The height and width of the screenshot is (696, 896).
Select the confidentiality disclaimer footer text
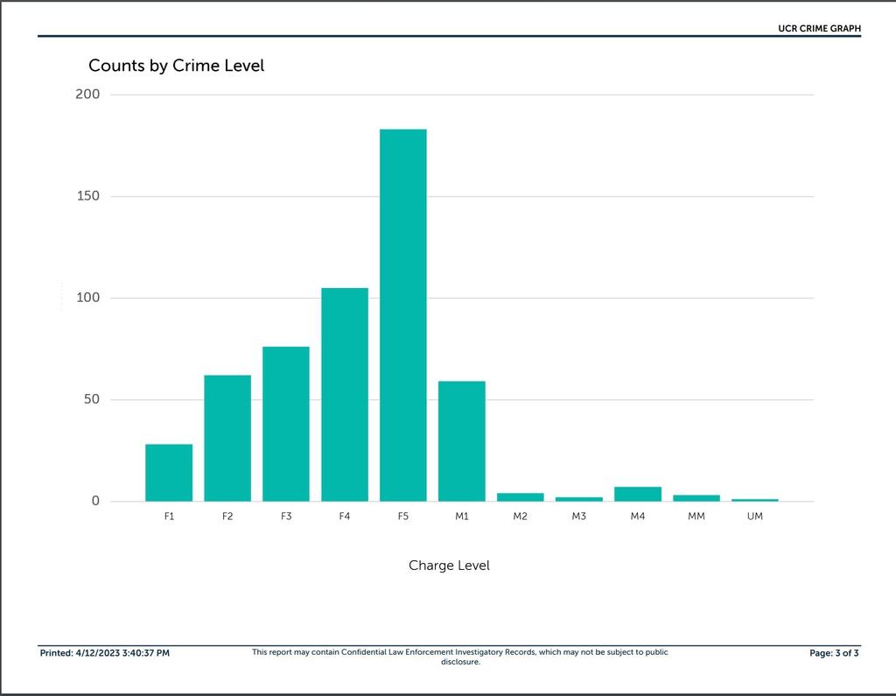tap(460, 657)
